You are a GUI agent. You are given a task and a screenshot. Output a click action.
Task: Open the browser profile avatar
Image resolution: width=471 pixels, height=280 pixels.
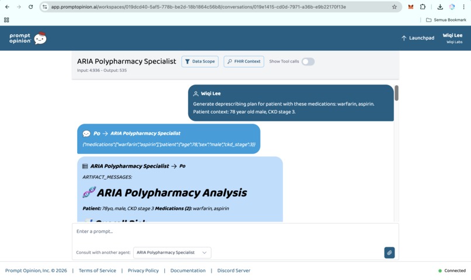tap(452, 6)
